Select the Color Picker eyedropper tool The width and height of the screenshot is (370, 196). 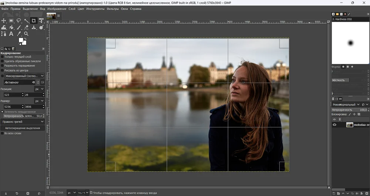click(x=19, y=34)
